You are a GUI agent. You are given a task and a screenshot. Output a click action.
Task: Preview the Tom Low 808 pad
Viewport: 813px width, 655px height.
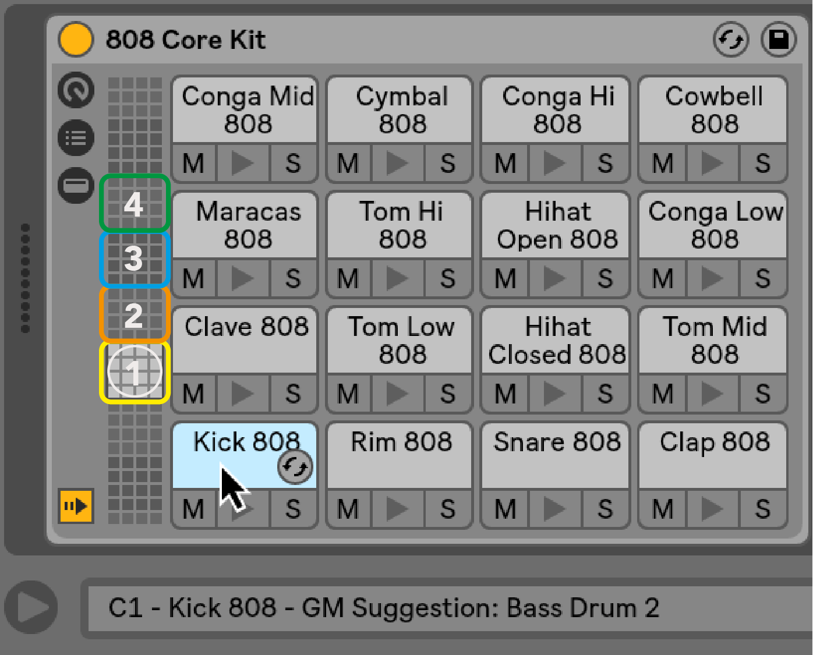[x=398, y=394]
